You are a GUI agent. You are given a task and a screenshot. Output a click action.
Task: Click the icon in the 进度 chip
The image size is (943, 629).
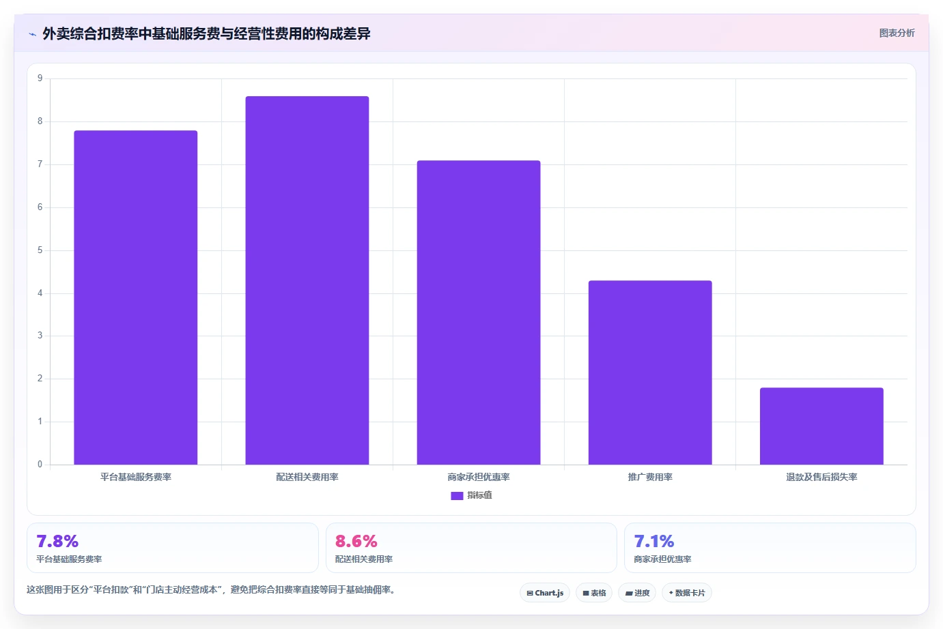629,594
